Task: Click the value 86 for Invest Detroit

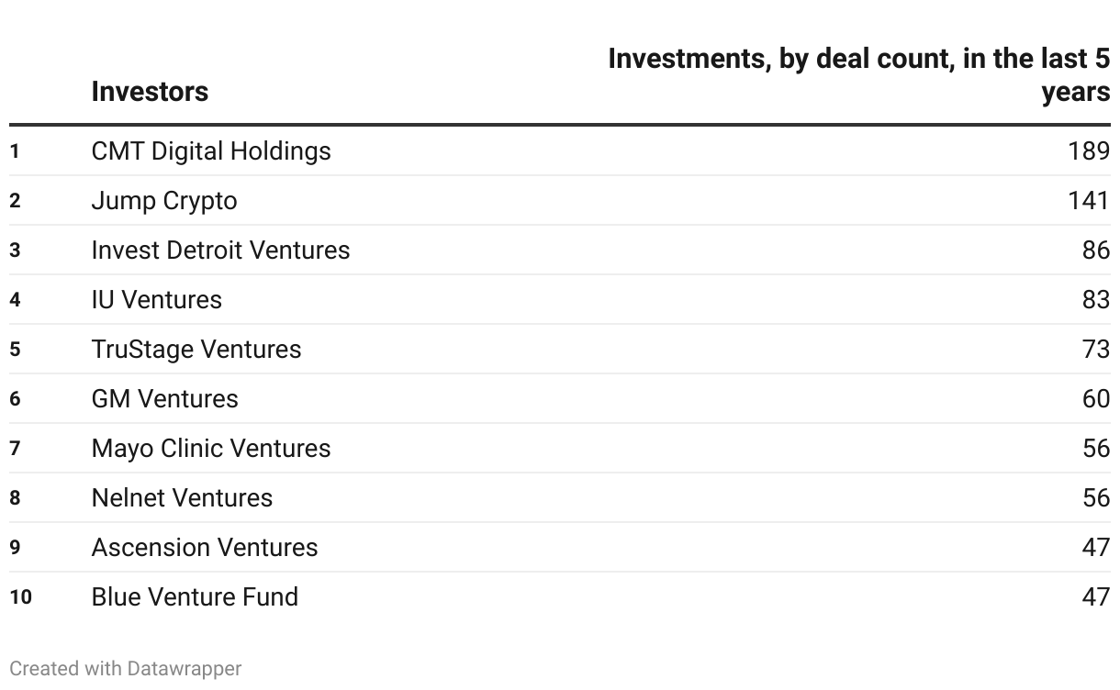Action: point(1095,250)
